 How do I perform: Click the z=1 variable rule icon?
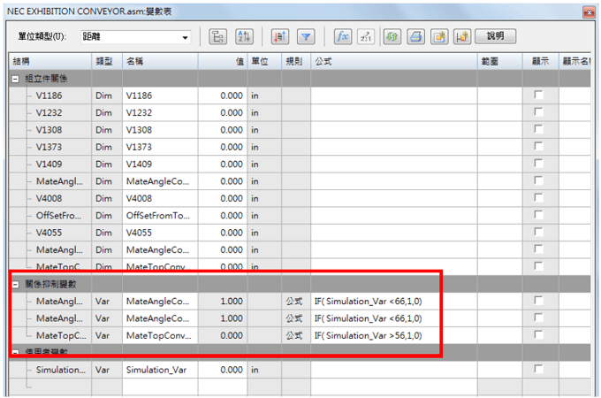[366, 36]
